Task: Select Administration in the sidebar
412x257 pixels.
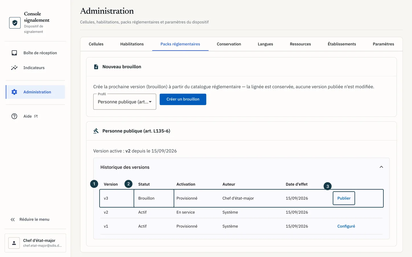Action: tap(35, 92)
